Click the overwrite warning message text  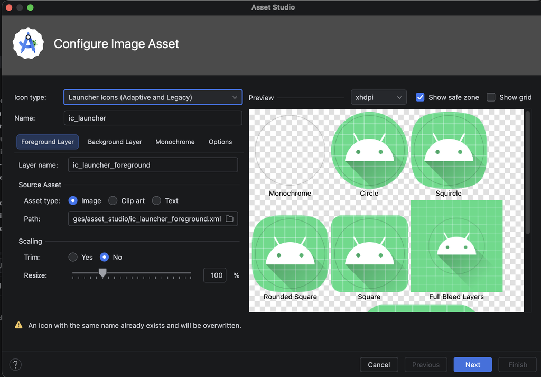[135, 325]
